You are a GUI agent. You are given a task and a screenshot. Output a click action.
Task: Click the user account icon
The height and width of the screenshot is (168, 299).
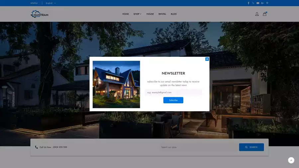pos(257,14)
